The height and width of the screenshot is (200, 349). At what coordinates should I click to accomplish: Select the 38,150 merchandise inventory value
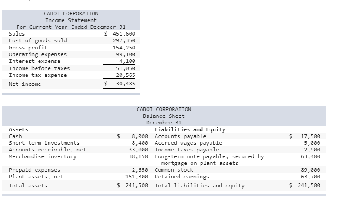click(x=138, y=156)
